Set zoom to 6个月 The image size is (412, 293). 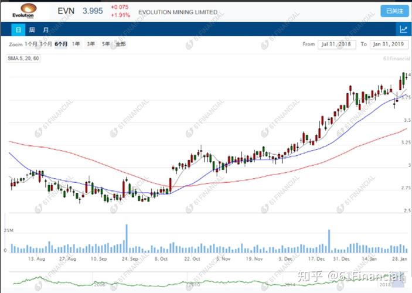pyautogui.click(x=61, y=44)
